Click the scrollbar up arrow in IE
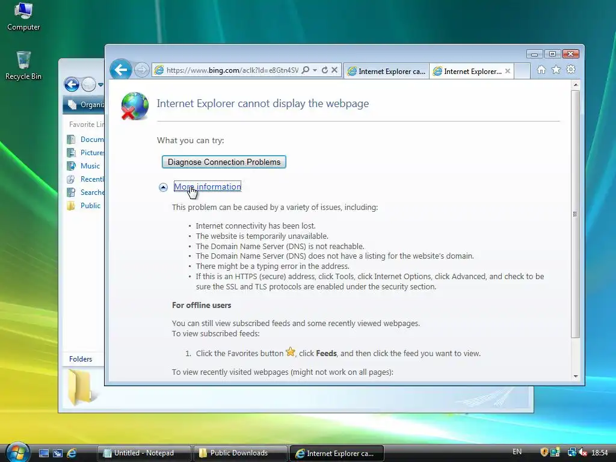Screen dimensions: 616x462 [x=576, y=85]
